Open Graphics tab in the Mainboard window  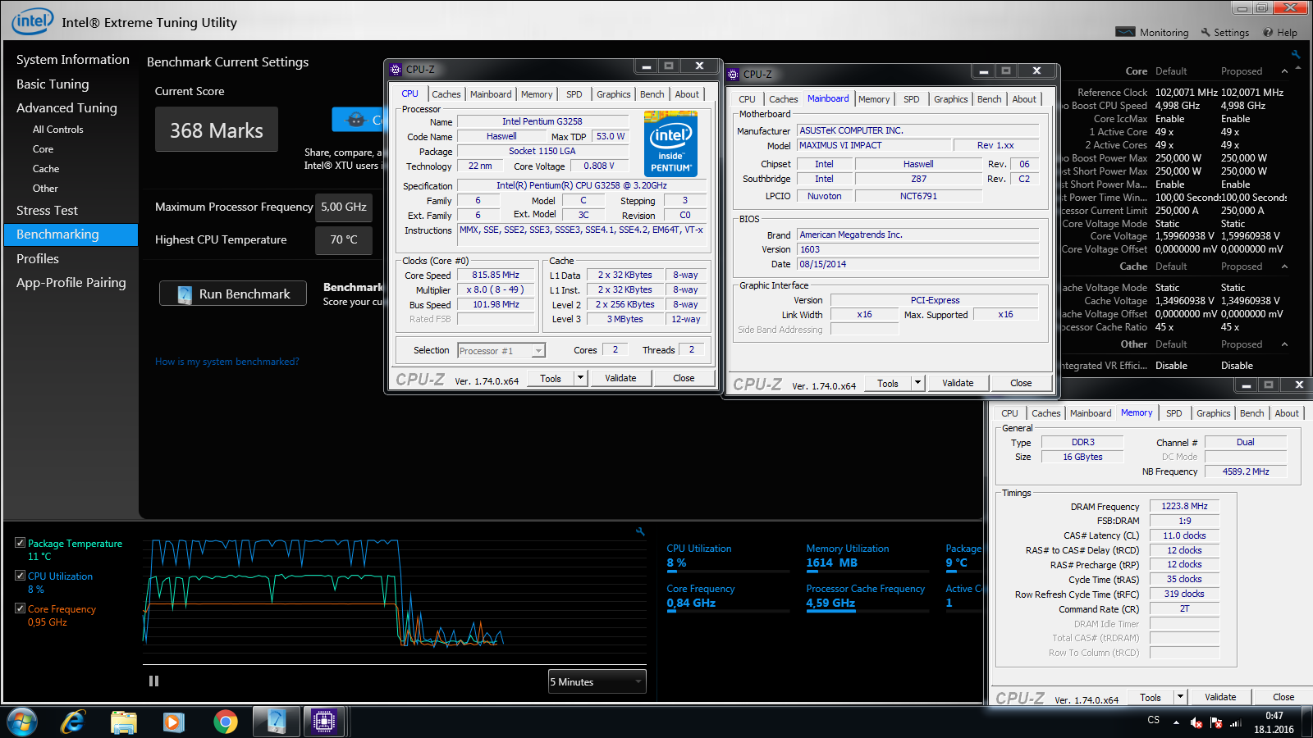[x=951, y=99]
